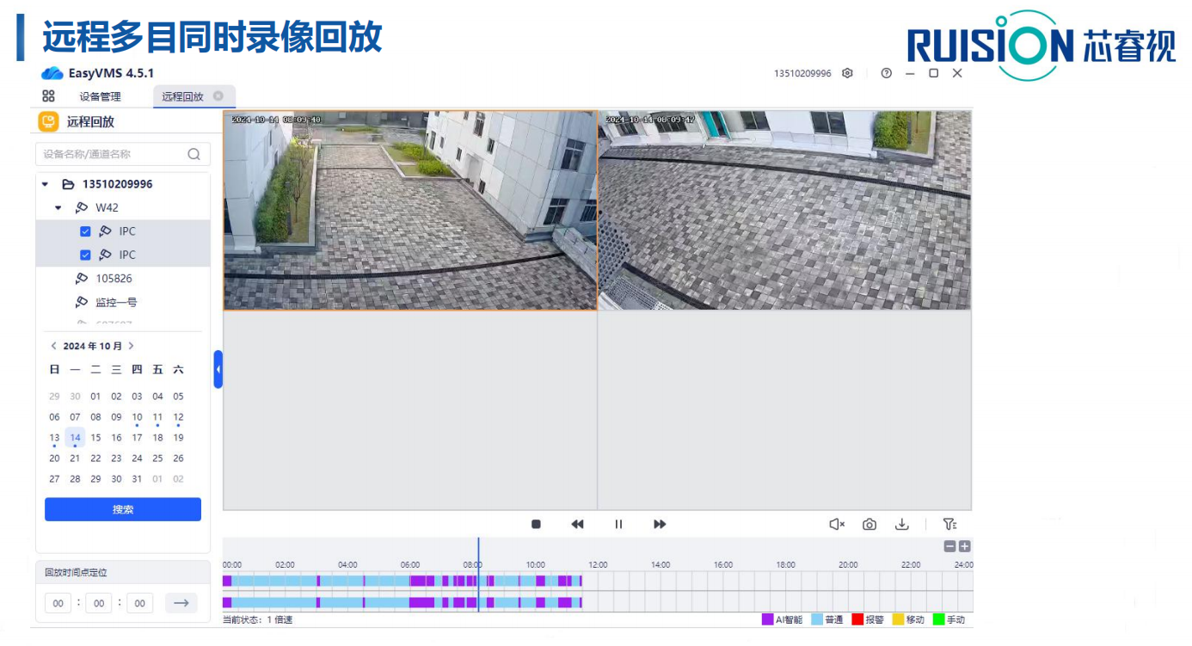The width and height of the screenshot is (1192, 646).
Task: Click the blue 搜索 button
Action: (123, 509)
